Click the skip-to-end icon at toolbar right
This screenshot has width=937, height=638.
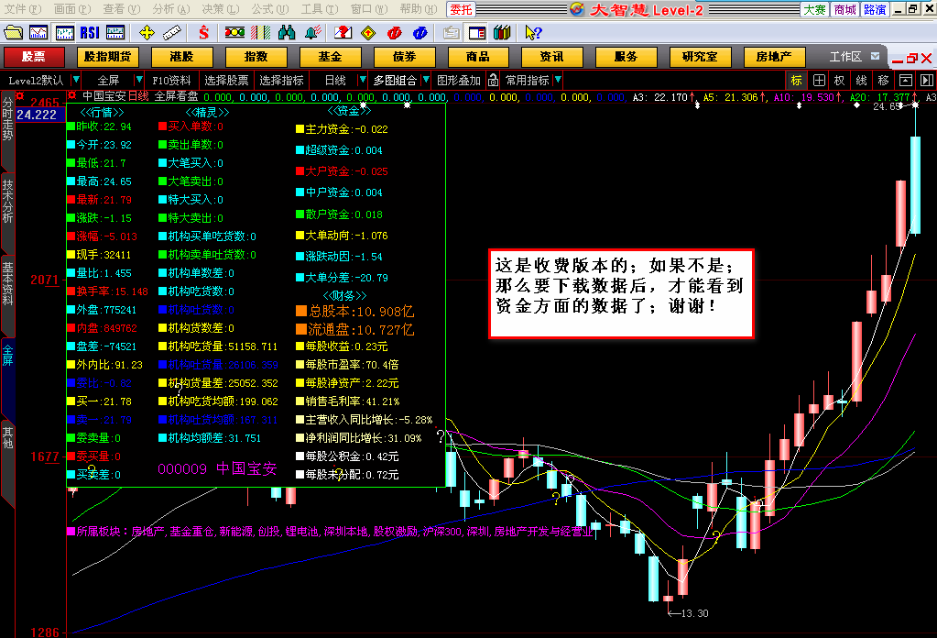pos(927,80)
